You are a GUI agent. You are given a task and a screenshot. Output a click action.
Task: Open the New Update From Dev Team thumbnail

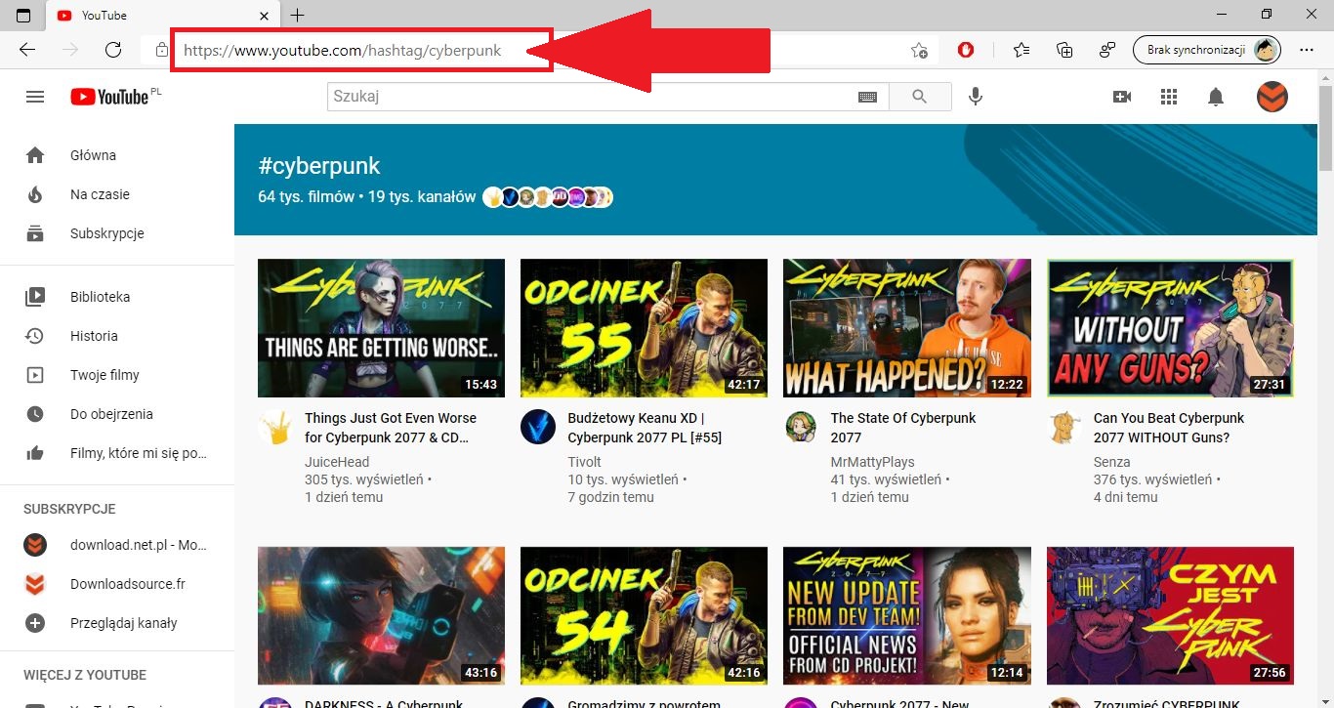pyautogui.click(x=907, y=615)
